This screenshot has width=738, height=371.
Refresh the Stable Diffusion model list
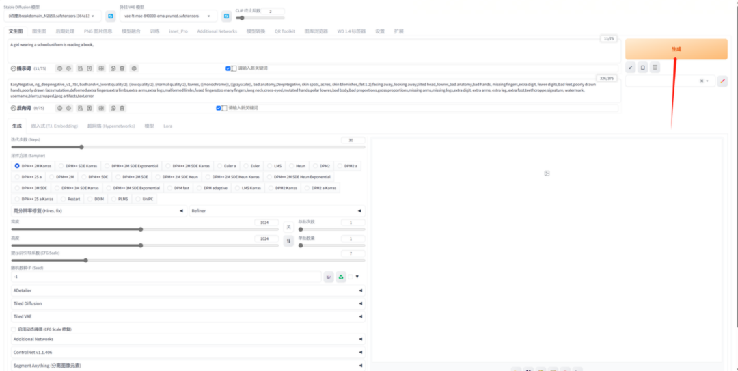tap(110, 16)
